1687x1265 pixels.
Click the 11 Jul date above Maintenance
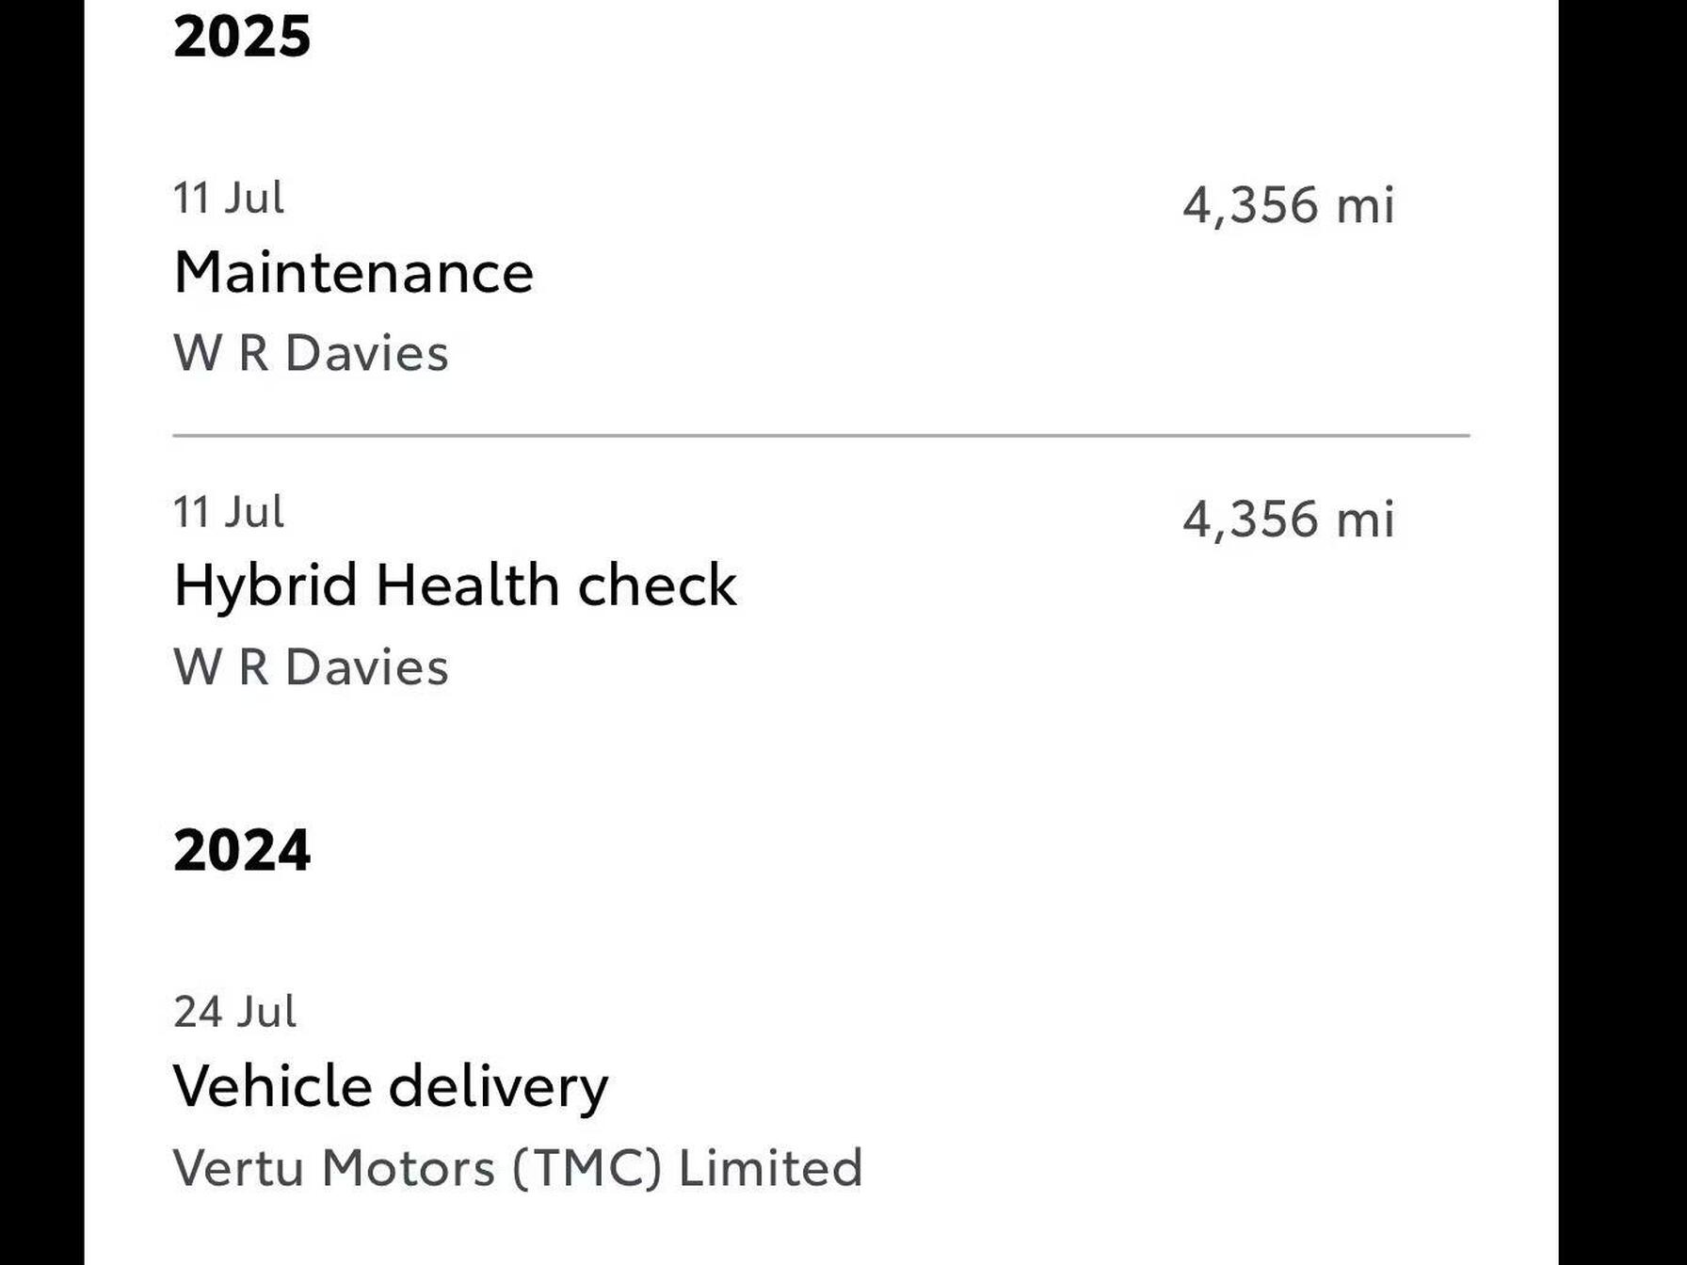(229, 198)
